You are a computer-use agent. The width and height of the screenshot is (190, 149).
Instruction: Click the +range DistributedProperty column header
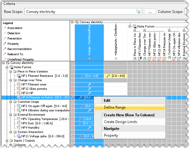89,43
